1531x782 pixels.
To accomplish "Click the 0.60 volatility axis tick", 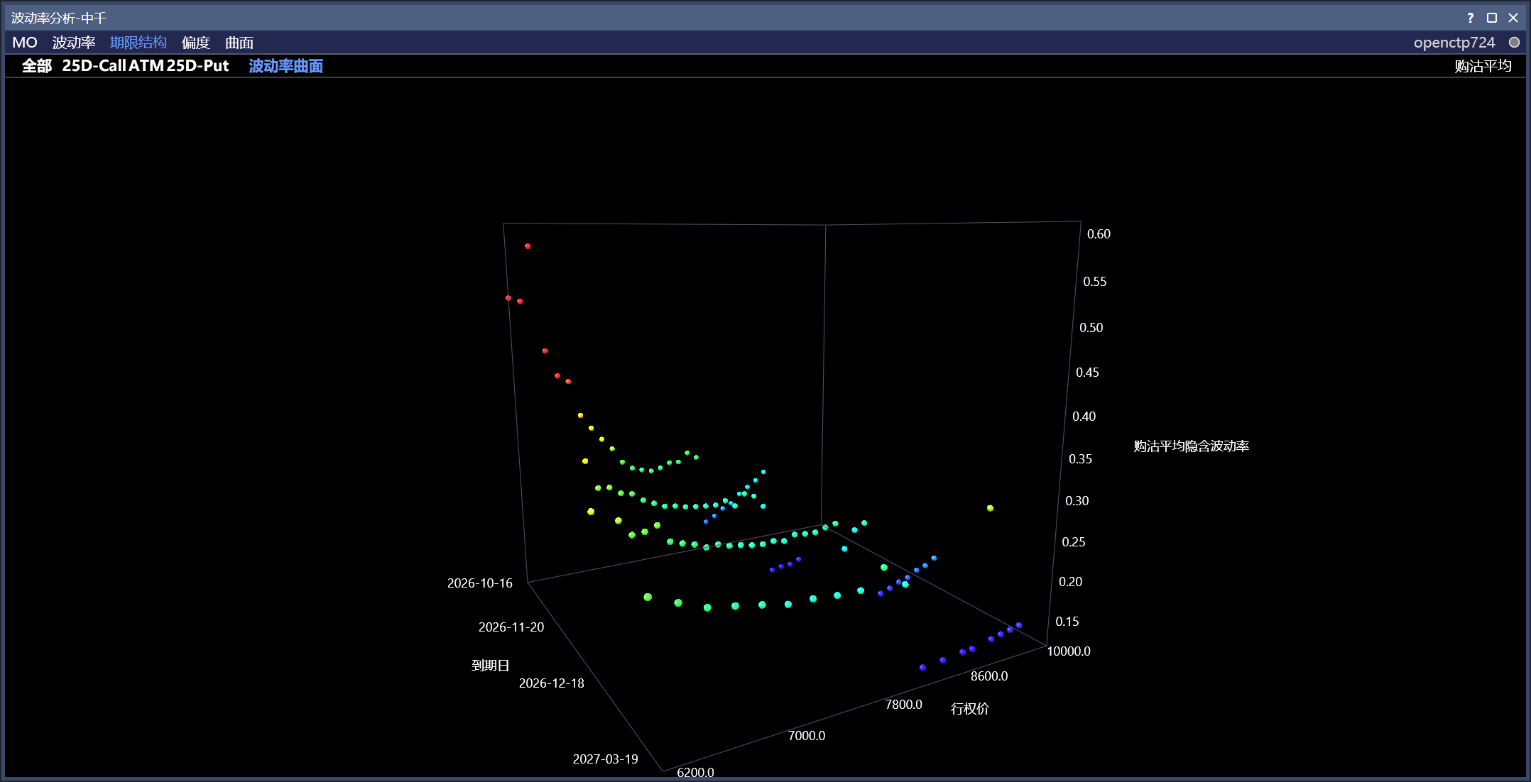I will pyautogui.click(x=1099, y=234).
